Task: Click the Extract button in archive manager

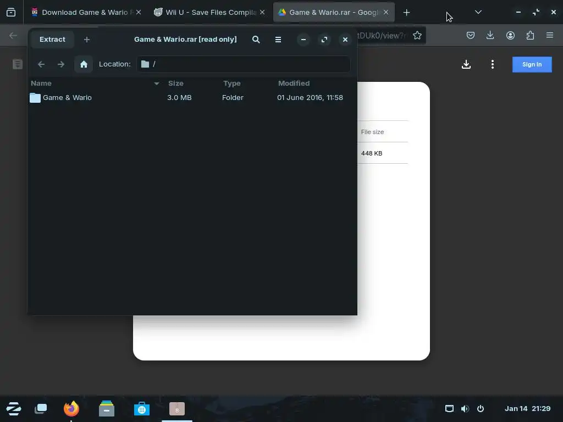Action: (52, 40)
